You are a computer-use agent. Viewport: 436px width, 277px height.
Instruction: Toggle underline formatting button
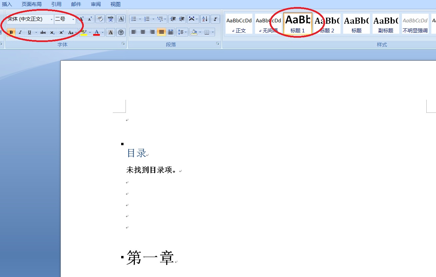click(x=29, y=32)
